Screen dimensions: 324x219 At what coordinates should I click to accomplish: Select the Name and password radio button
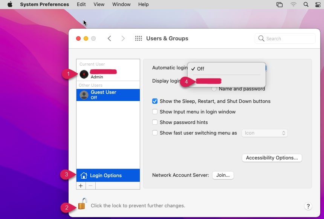coord(214,89)
